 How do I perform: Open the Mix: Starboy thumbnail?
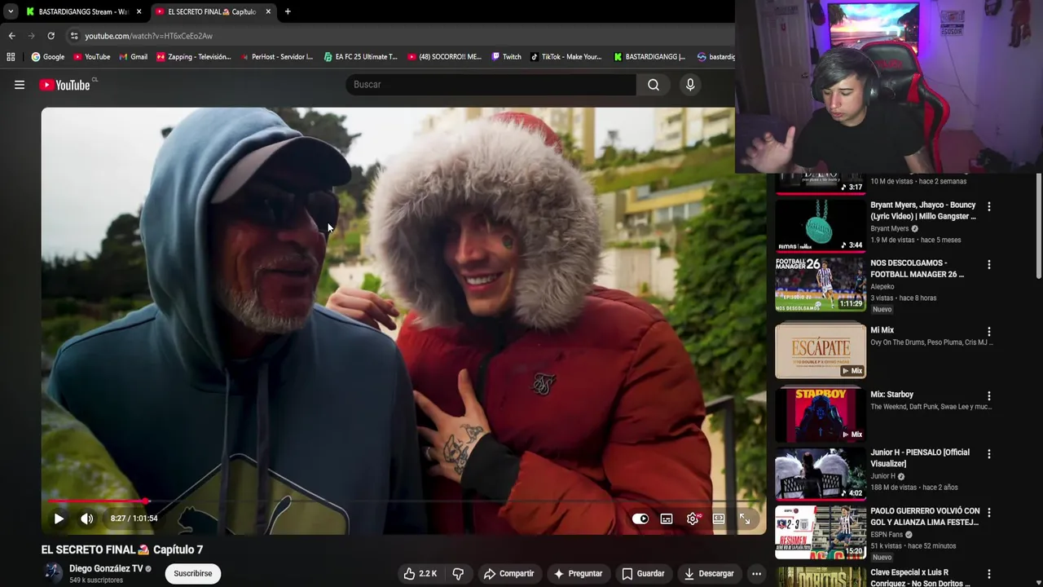click(820, 414)
